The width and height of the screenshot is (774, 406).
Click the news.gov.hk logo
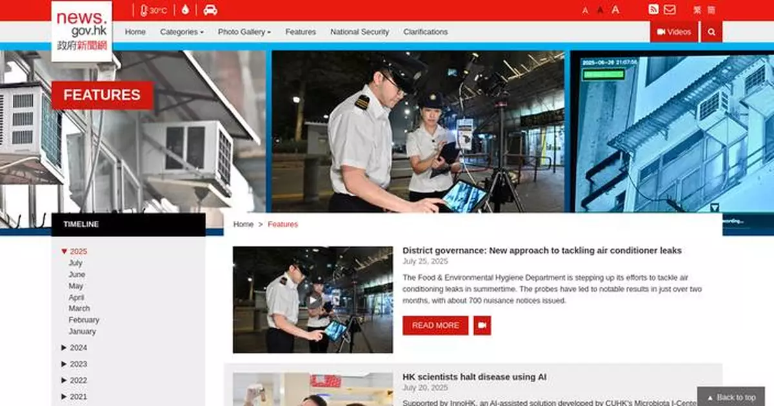coord(82,31)
